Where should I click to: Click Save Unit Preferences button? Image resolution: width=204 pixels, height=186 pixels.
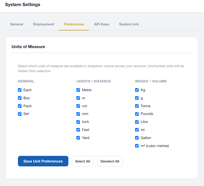pyautogui.click(x=43, y=161)
